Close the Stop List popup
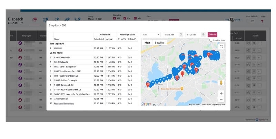This screenshot has height=139, width=276. coord(231,19)
